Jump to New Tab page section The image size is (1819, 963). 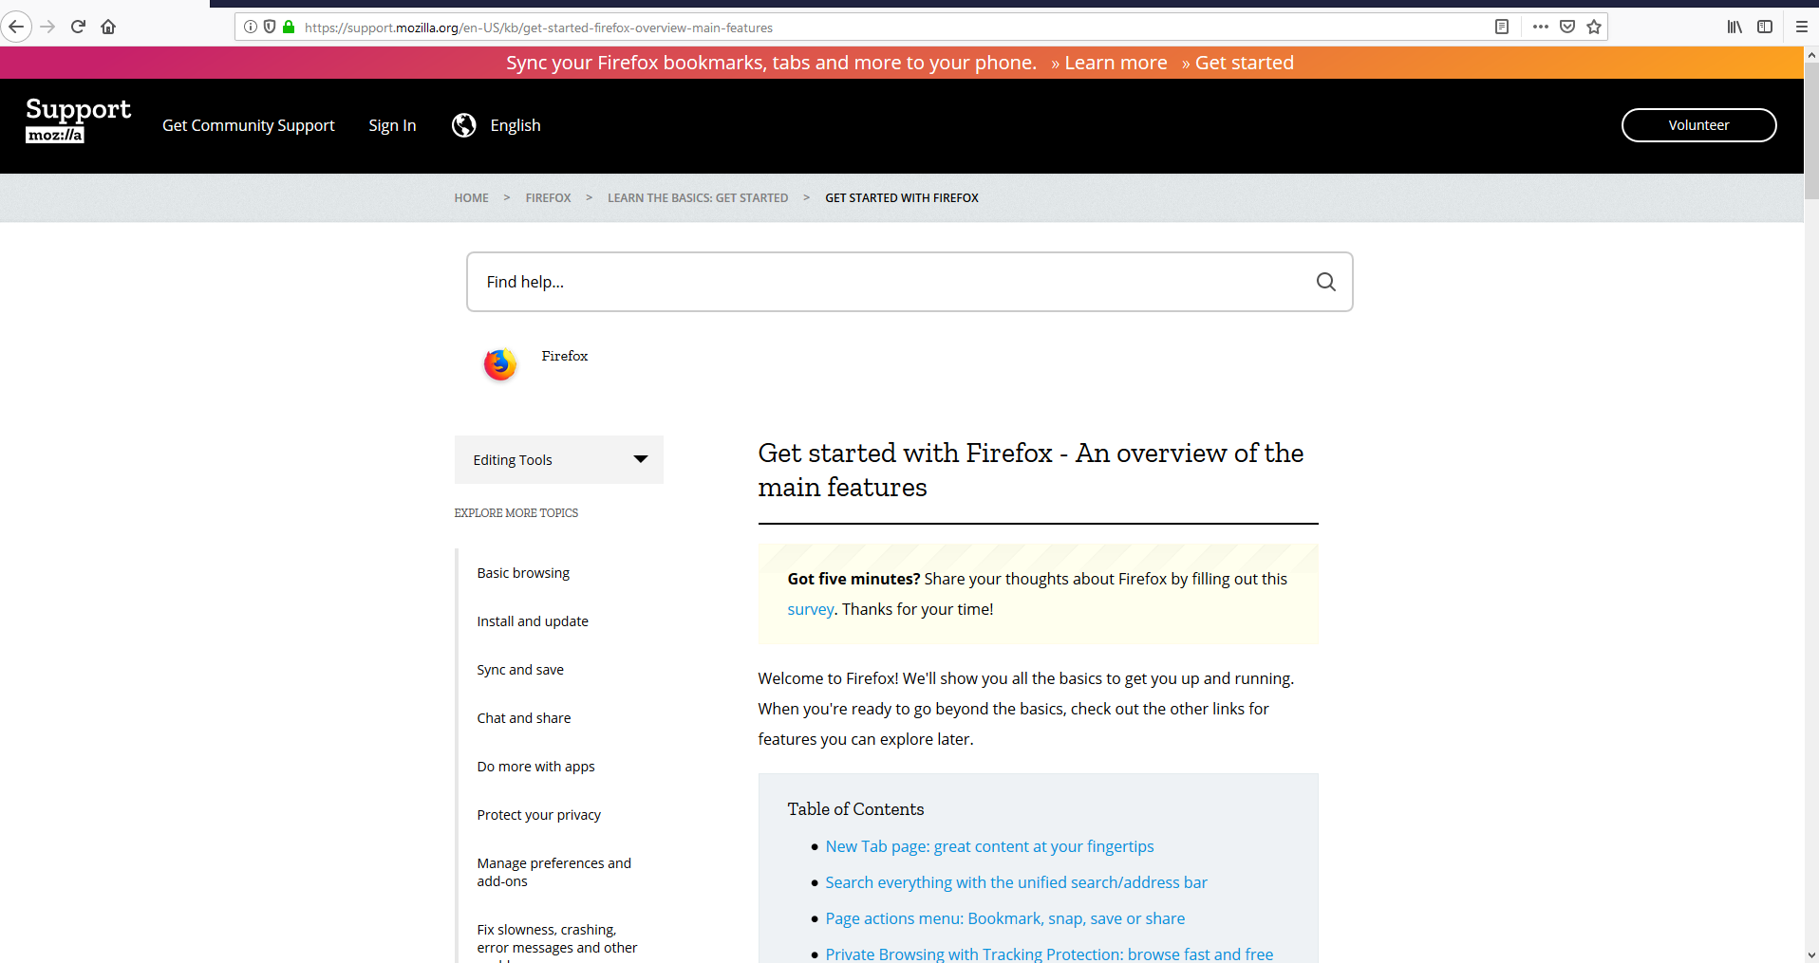(989, 846)
